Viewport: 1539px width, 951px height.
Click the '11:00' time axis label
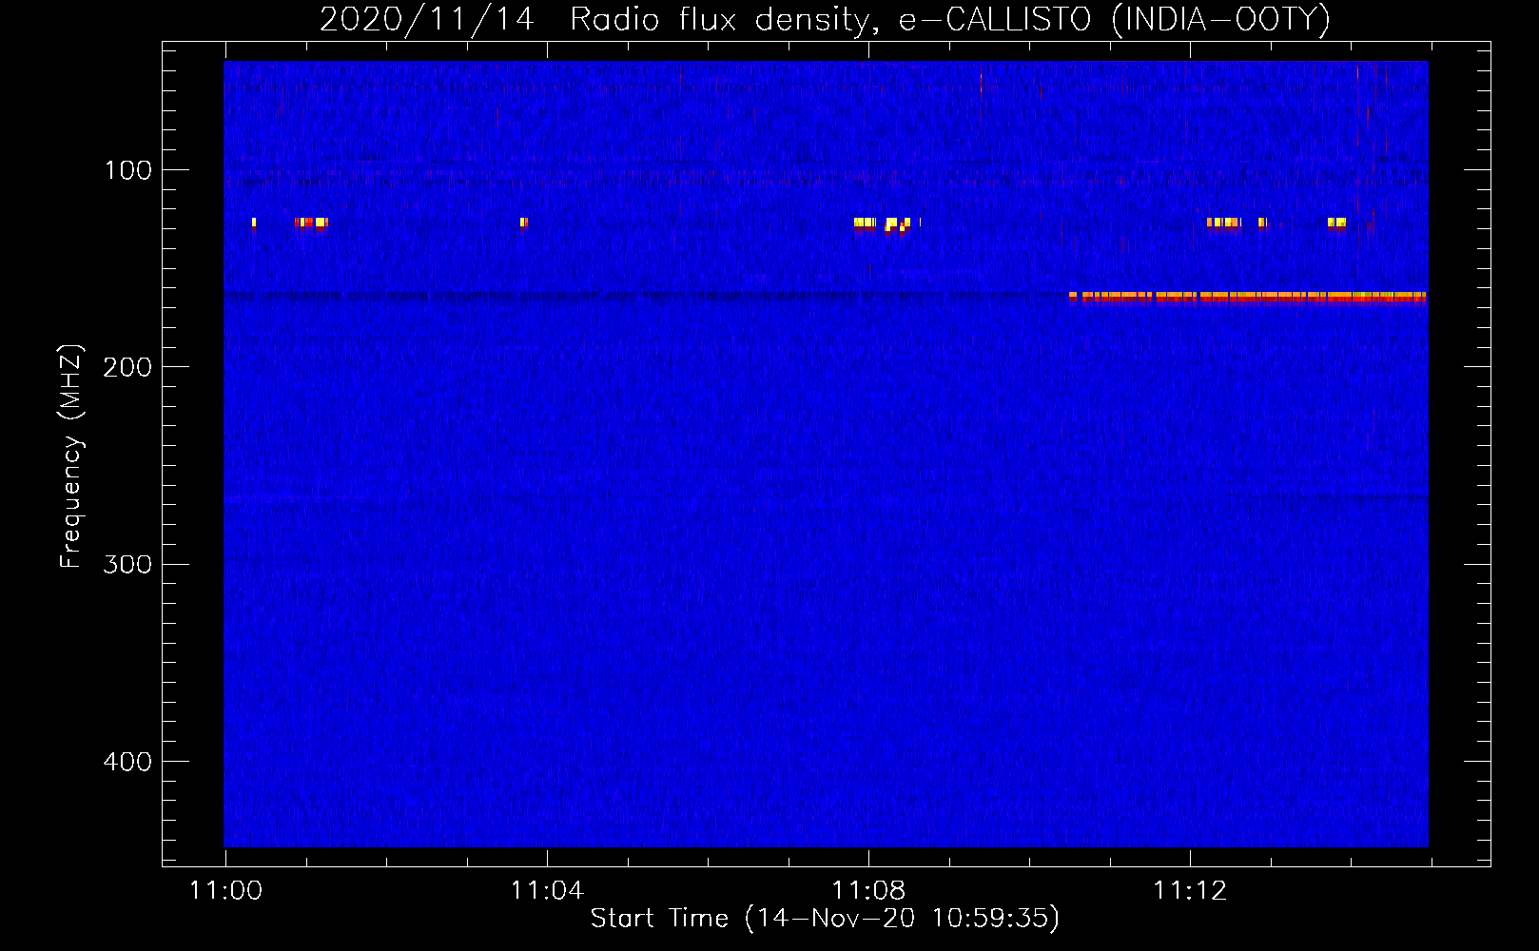(225, 890)
